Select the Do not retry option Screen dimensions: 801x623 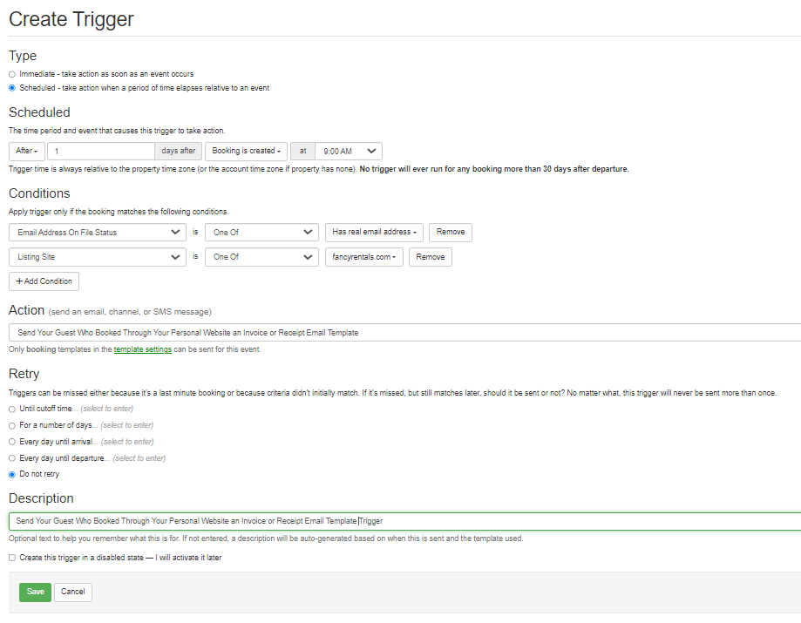(x=12, y=475)
